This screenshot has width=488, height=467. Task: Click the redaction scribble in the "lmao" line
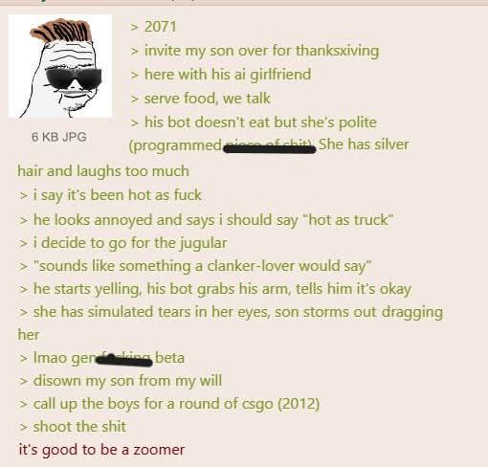click(x=123, y=360)
